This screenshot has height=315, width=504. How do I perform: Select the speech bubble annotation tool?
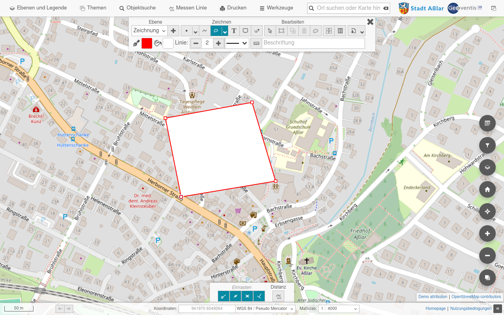click(245, 31)
